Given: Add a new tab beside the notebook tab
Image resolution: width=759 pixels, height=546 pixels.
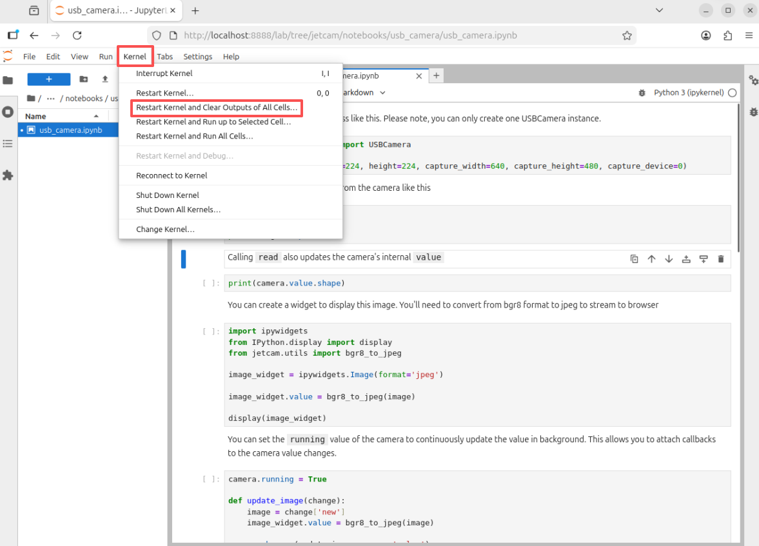Looking at the screenshot, I should click(x=436, y=75).
